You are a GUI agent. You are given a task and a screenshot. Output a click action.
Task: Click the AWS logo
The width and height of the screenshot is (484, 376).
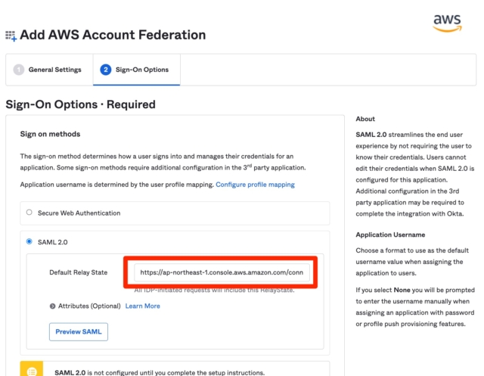pyautogui.click(x=447, y=23)
